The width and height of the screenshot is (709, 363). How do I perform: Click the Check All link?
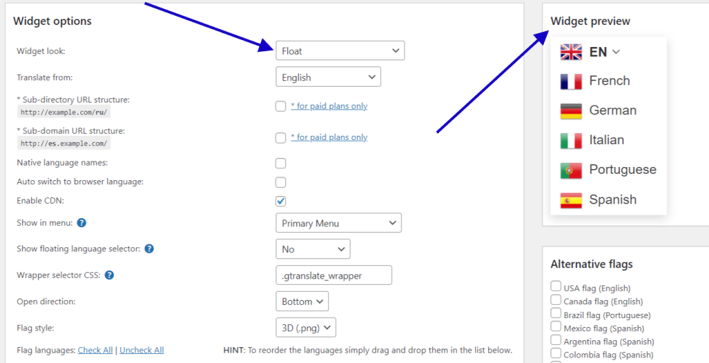pos(96,350)
